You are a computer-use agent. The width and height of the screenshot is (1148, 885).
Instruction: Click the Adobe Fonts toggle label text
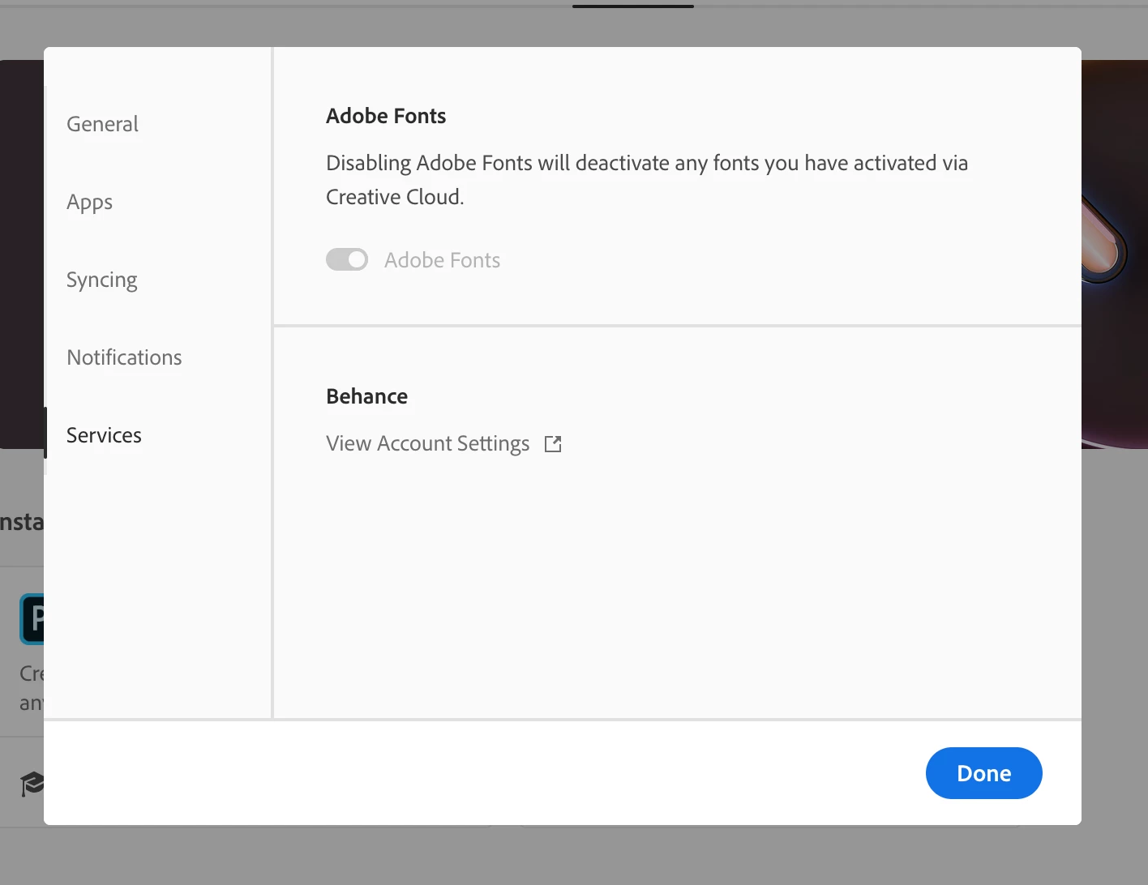click(x=442, y=260)
